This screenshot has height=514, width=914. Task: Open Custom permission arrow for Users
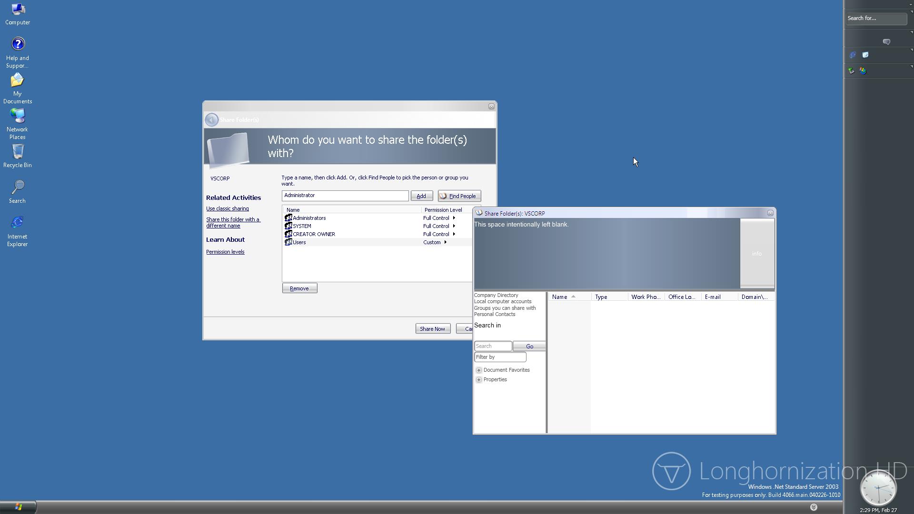pos(446,242)
